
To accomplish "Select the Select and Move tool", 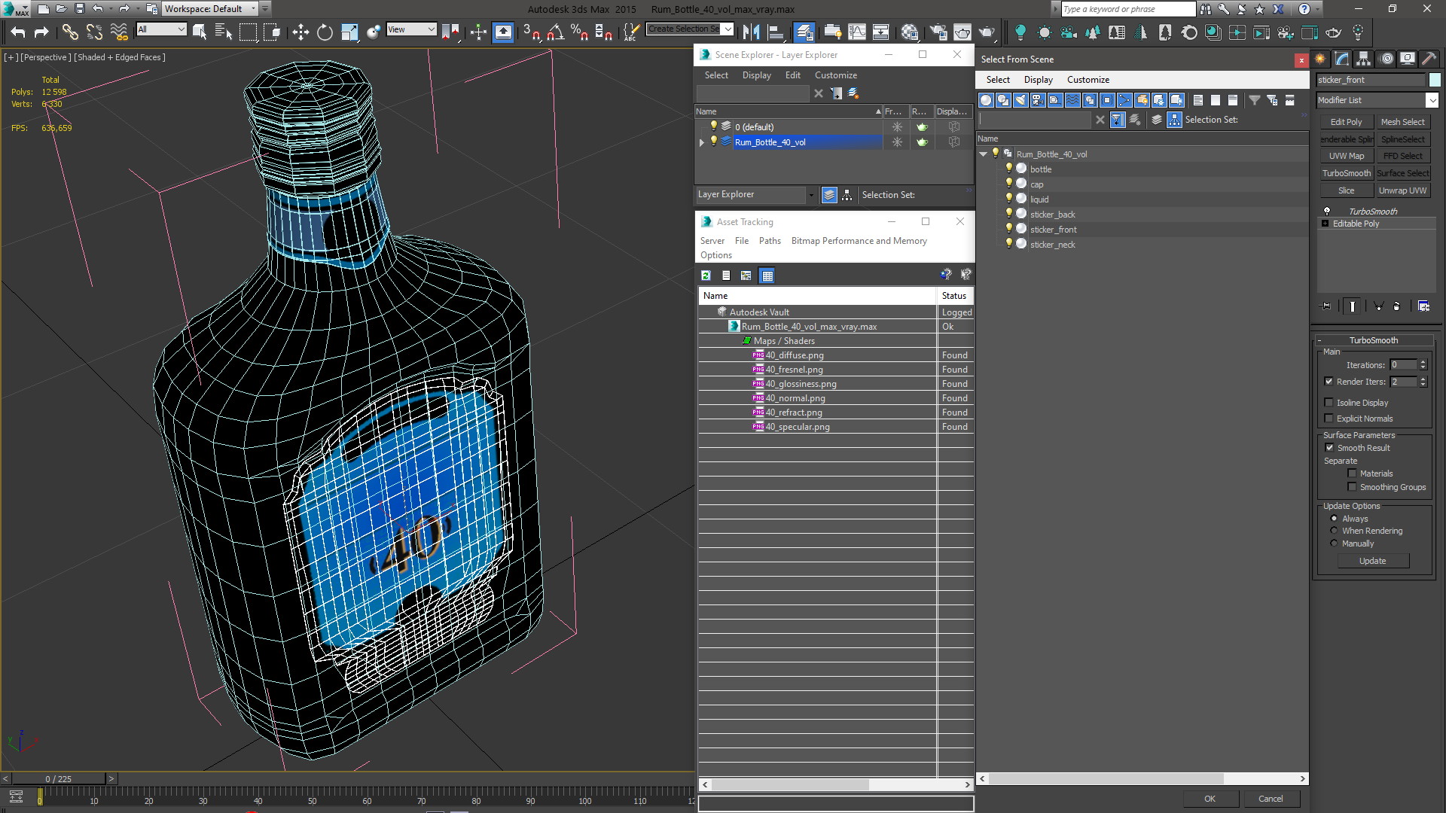I will pos(300,32).
